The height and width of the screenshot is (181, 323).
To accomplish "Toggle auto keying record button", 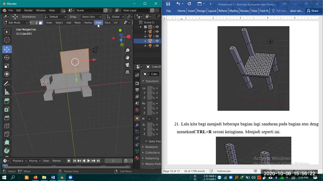I will tap(69, 161).
